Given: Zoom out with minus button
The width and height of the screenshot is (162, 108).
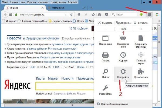Looking at the screenshot, I should [x=106, y=29].
